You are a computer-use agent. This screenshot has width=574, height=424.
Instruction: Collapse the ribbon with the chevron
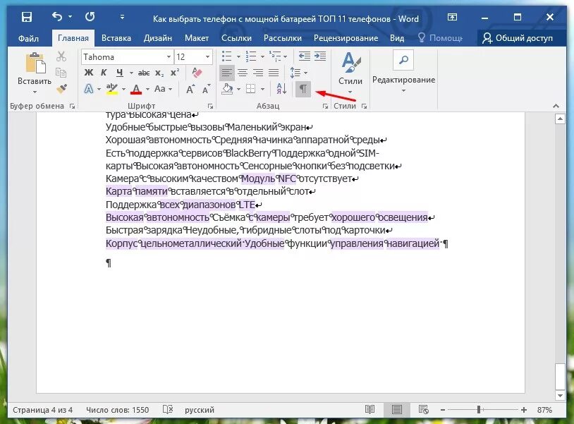click(x=556, y=106)
